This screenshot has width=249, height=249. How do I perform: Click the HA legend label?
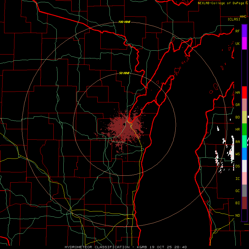[237, 92]
